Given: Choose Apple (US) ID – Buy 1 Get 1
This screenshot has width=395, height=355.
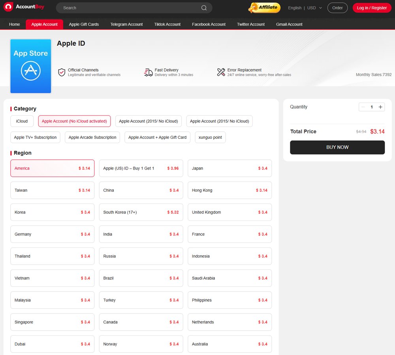Looking at the screenshot, I should [x=141, y=168].
